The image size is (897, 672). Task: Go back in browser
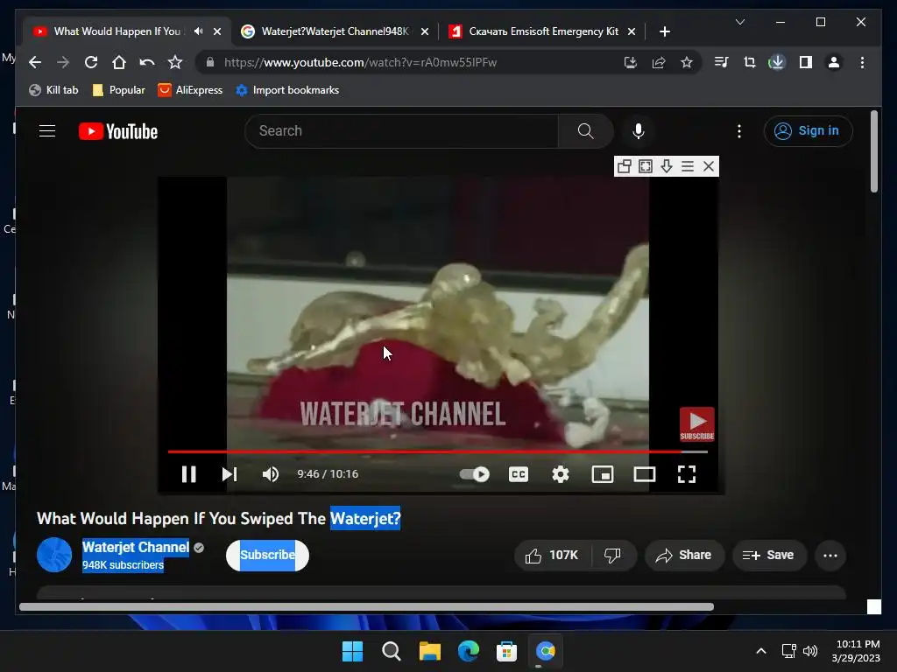[x=35, y=62]
